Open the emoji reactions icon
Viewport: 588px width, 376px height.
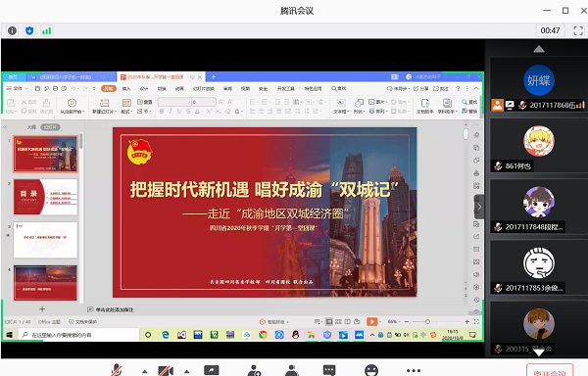371,371
